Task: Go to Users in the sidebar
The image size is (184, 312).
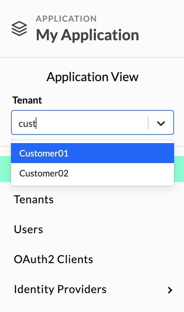Action: click(29, 229)
